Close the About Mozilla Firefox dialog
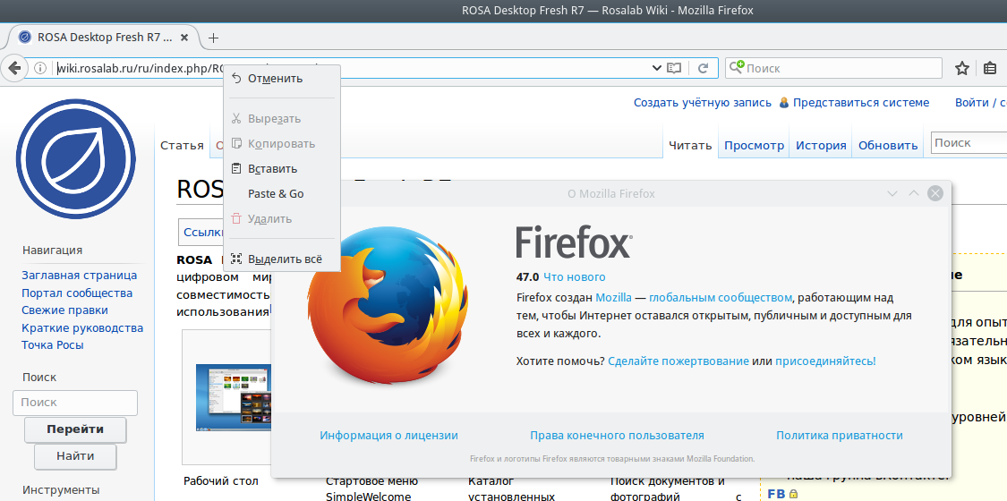Viewport: 1007px width, 501px height. [x=935, y=193]
